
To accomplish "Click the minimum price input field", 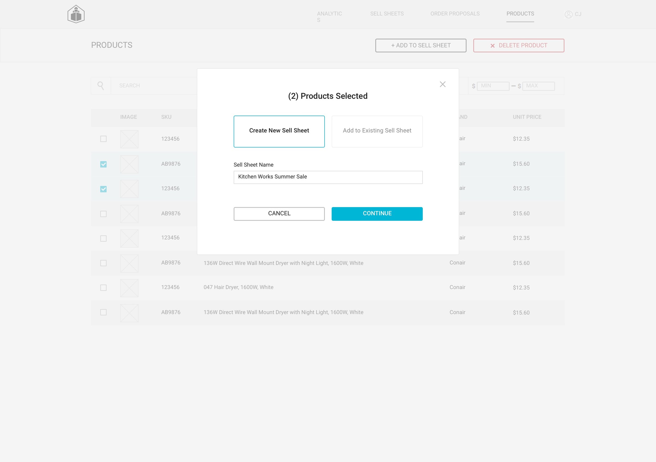I will [x=493, y=86].
